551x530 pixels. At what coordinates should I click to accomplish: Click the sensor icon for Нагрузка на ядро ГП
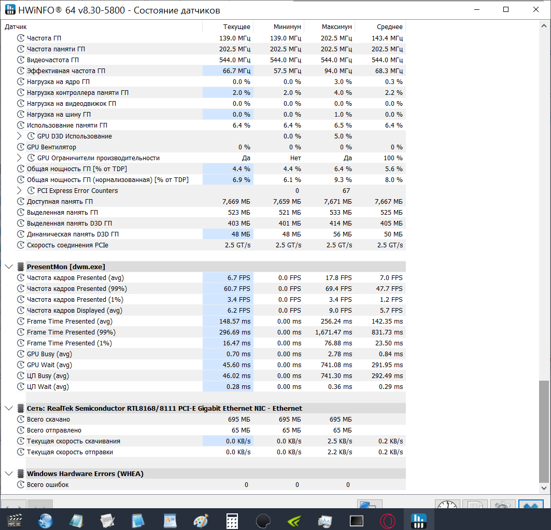pos(21,81)
